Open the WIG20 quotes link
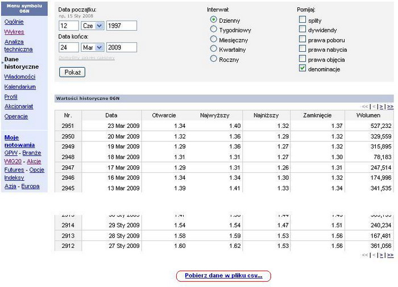Viewport: 398px width, 287px height. (x=14, y=161)
